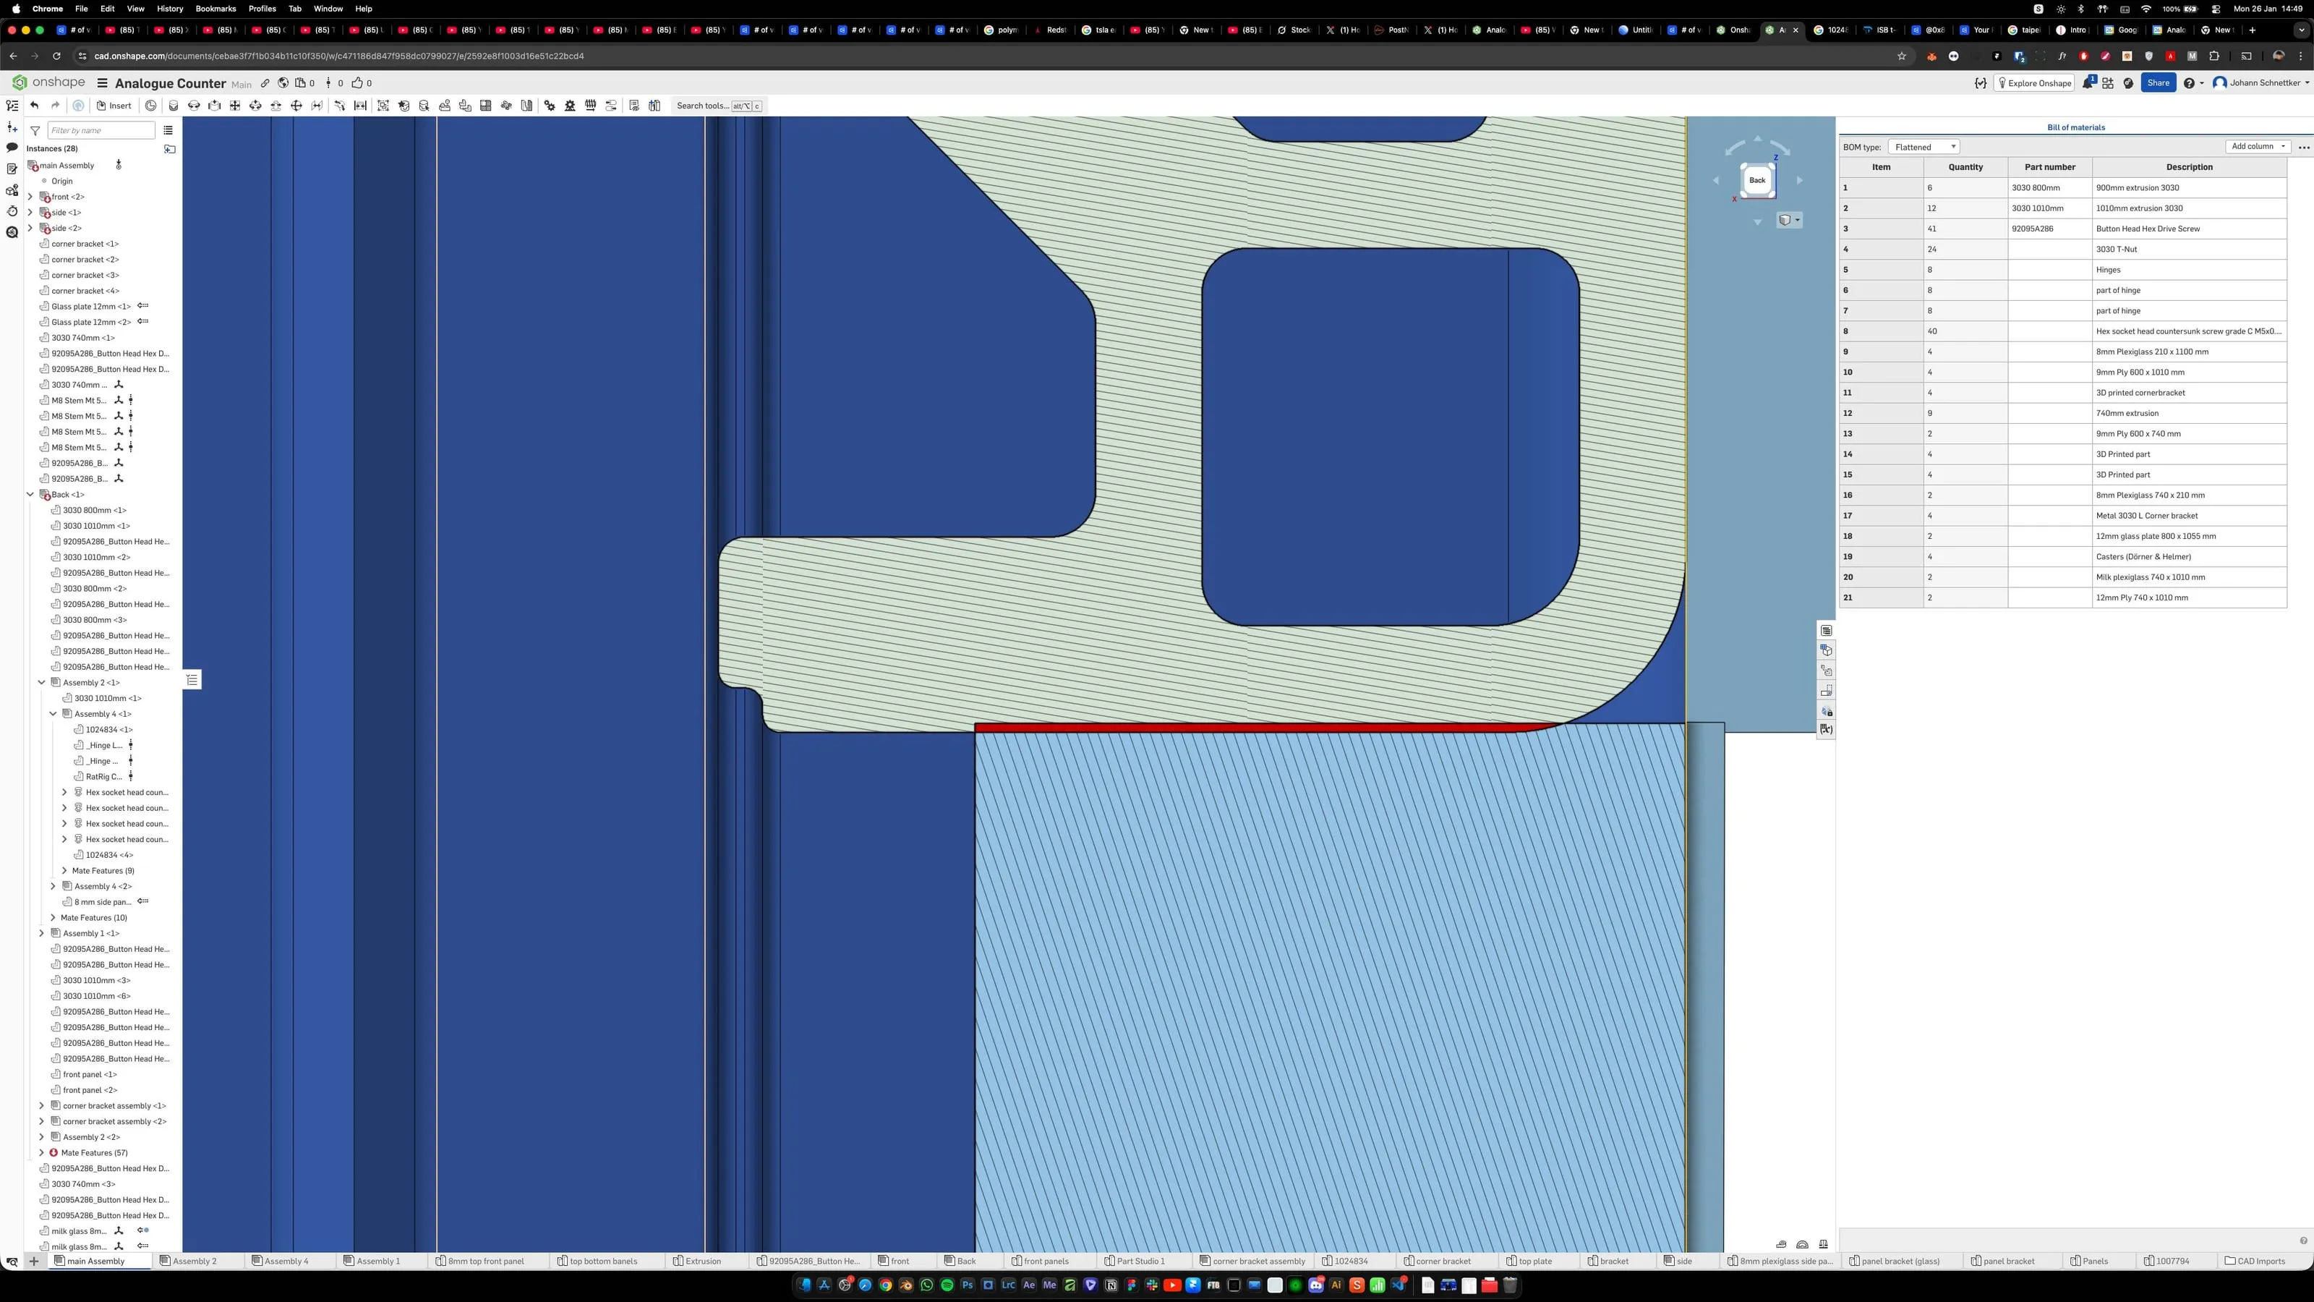The image size is (2314, 1302).
Task: Click the Filter by name field
Action: tap(101, 130)
